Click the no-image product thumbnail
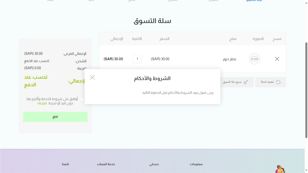Viewport: 308px width, 173px height. point(255,59)
